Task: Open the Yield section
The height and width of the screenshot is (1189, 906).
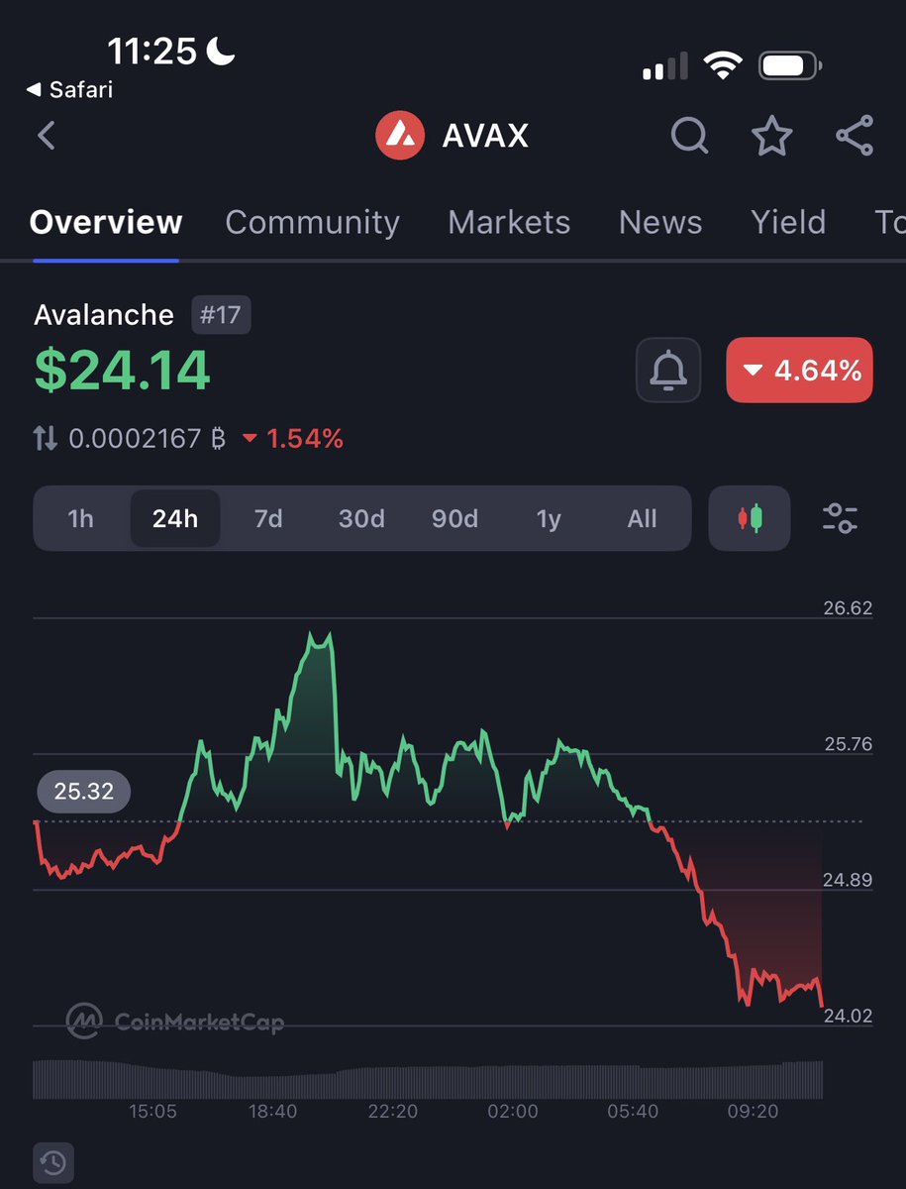Action: 788,223
